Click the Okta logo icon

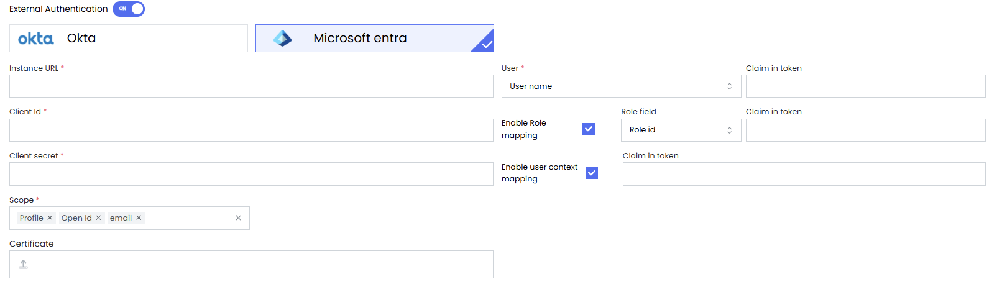pos(36,39)
